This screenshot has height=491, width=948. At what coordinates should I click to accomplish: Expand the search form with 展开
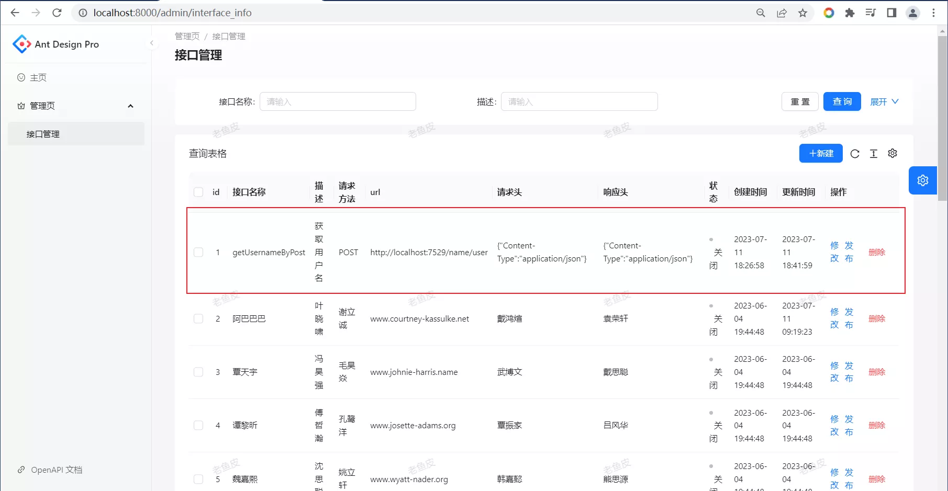[x=884, y=101]
